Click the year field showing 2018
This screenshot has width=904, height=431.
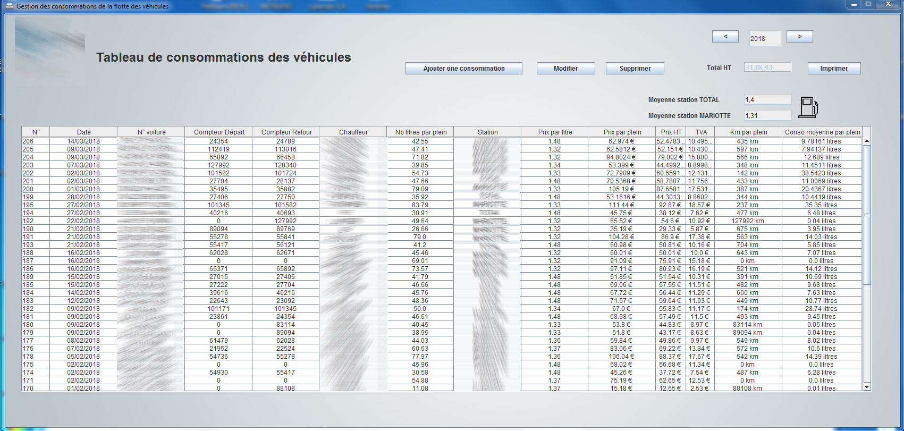click(x=765, y=38)
